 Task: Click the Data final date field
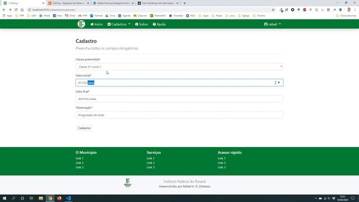[179, 99]
